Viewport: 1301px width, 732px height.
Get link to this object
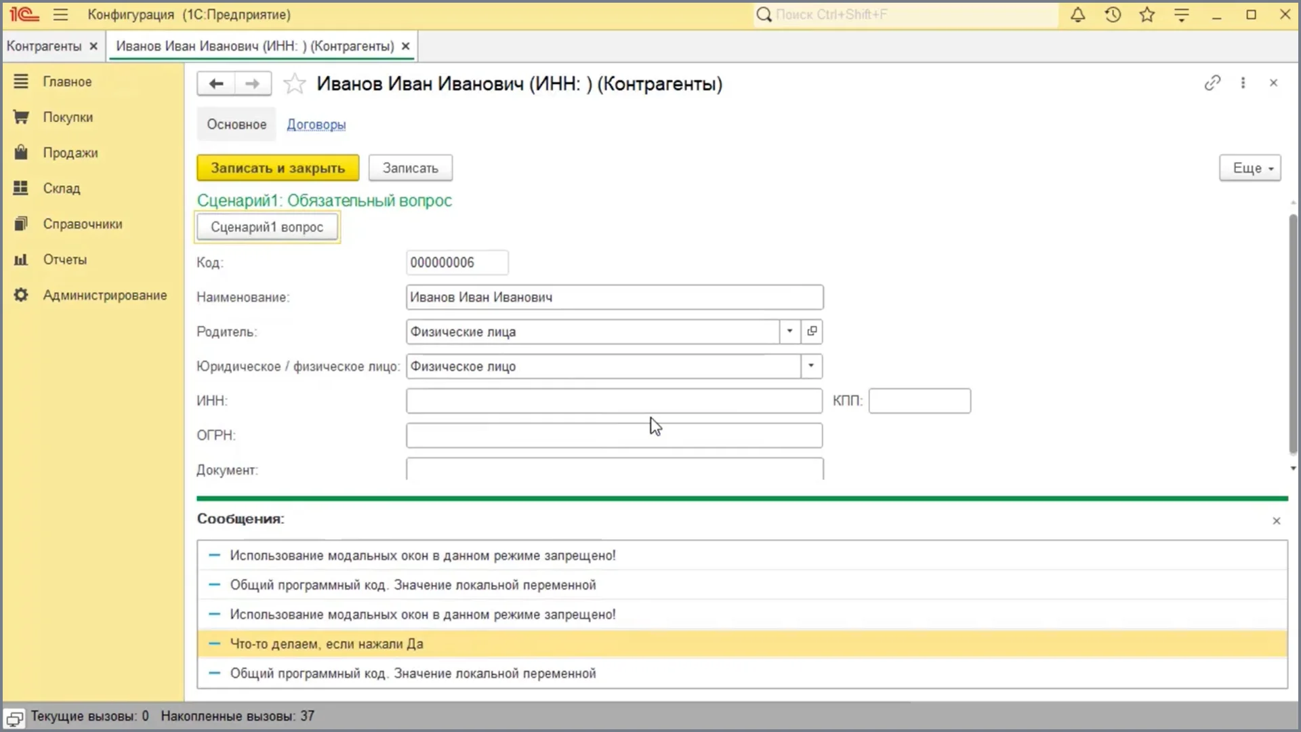[x=1212, y=83]
